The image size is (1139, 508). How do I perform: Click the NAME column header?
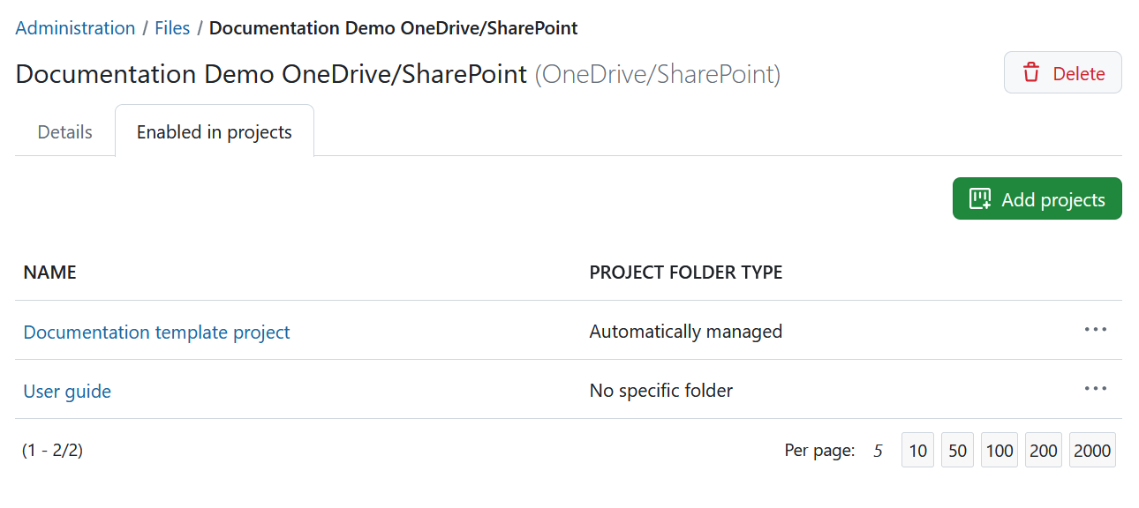click(x=49, y=272)
